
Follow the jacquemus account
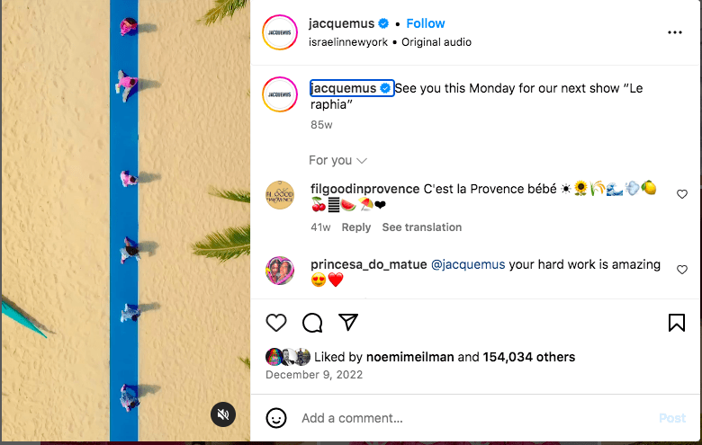click(426, 23)
